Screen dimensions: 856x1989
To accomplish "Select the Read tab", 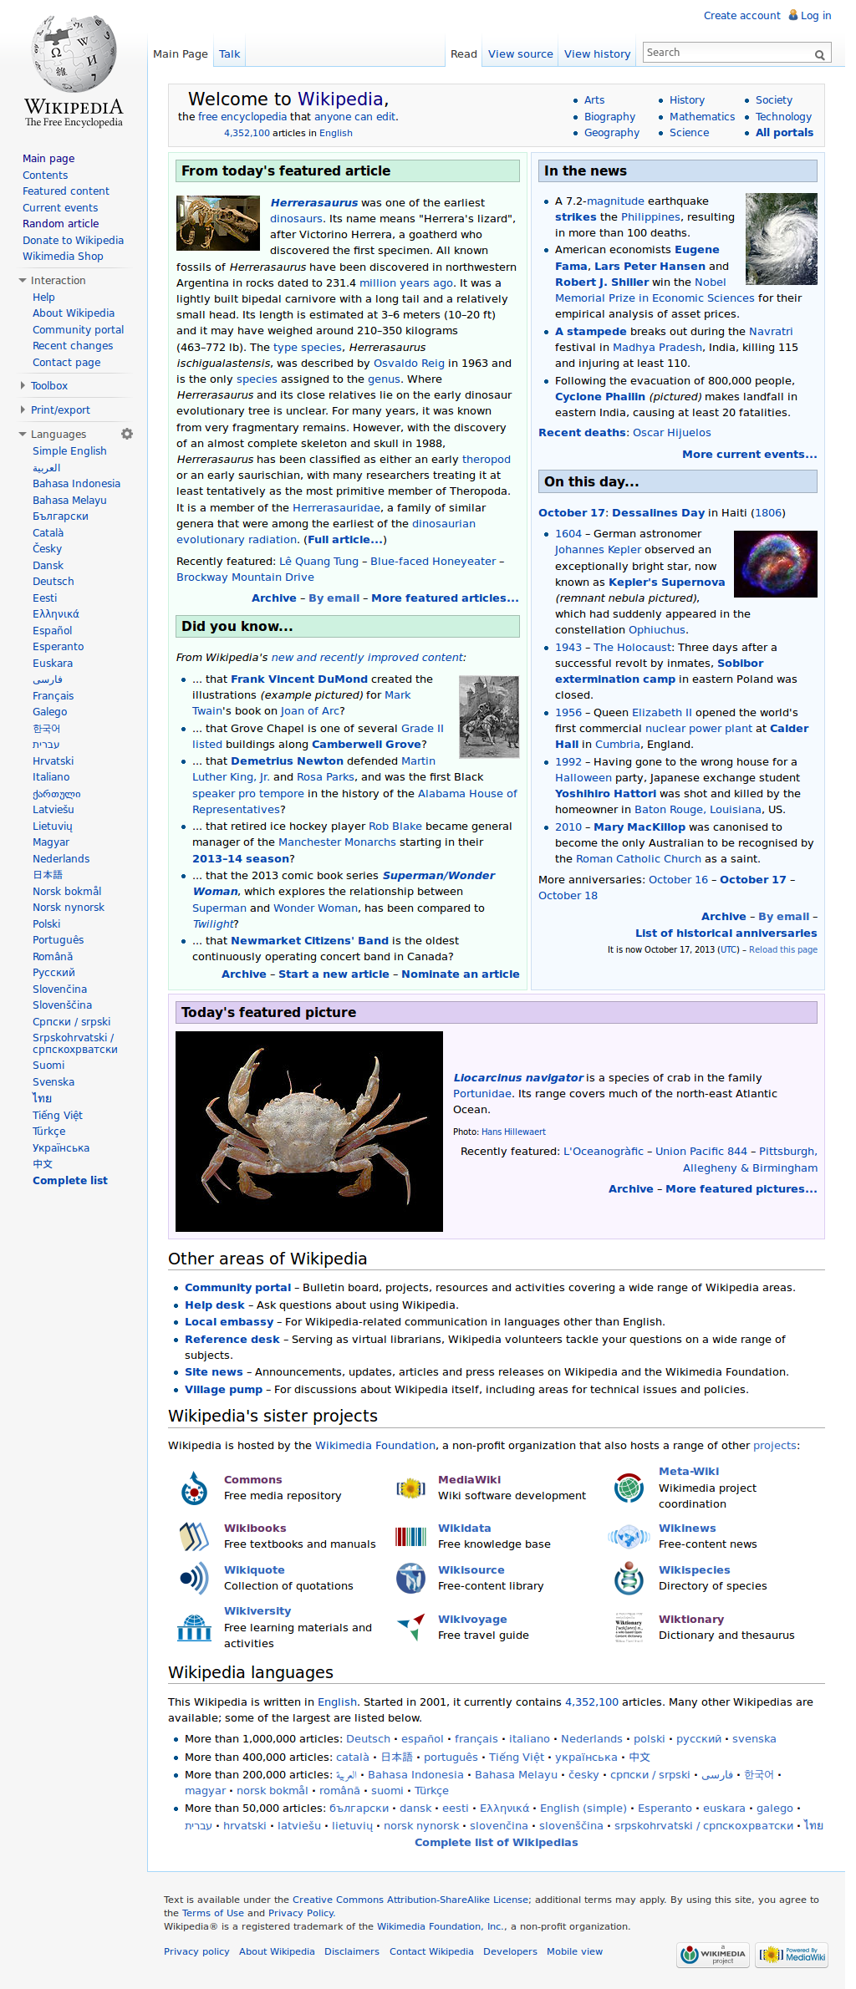I will coord(464,54).
